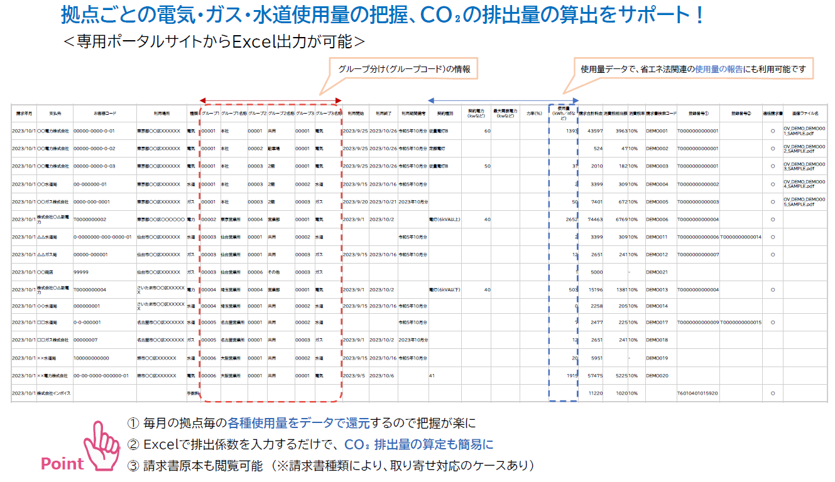Click the 登録番号① column header

(697, 114)
